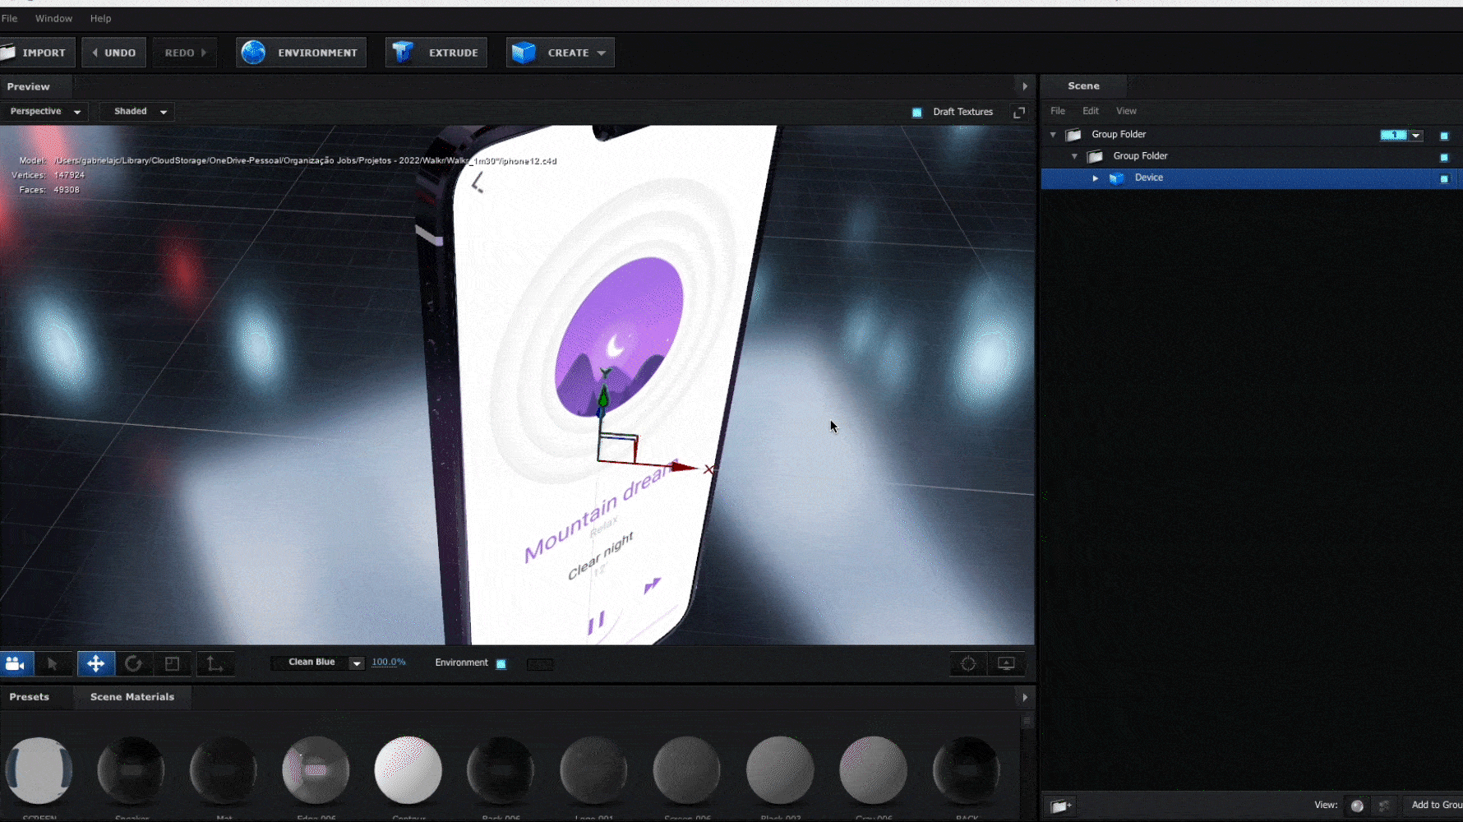
Task: Click the Extrude tool icon
Action: pos(403,53)
